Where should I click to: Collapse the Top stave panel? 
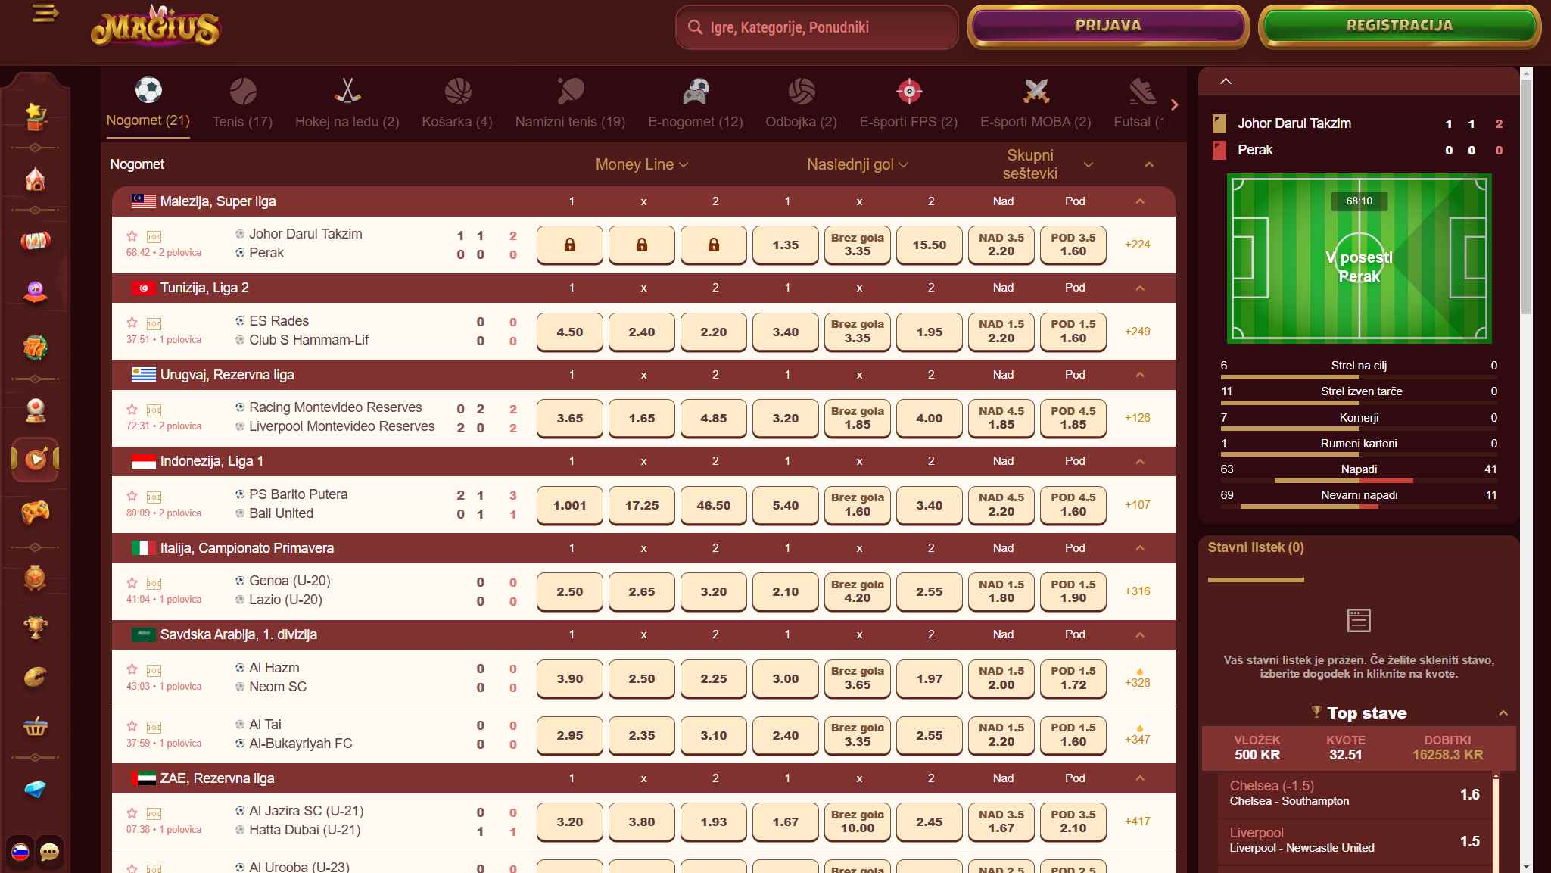pos(1503,713)
